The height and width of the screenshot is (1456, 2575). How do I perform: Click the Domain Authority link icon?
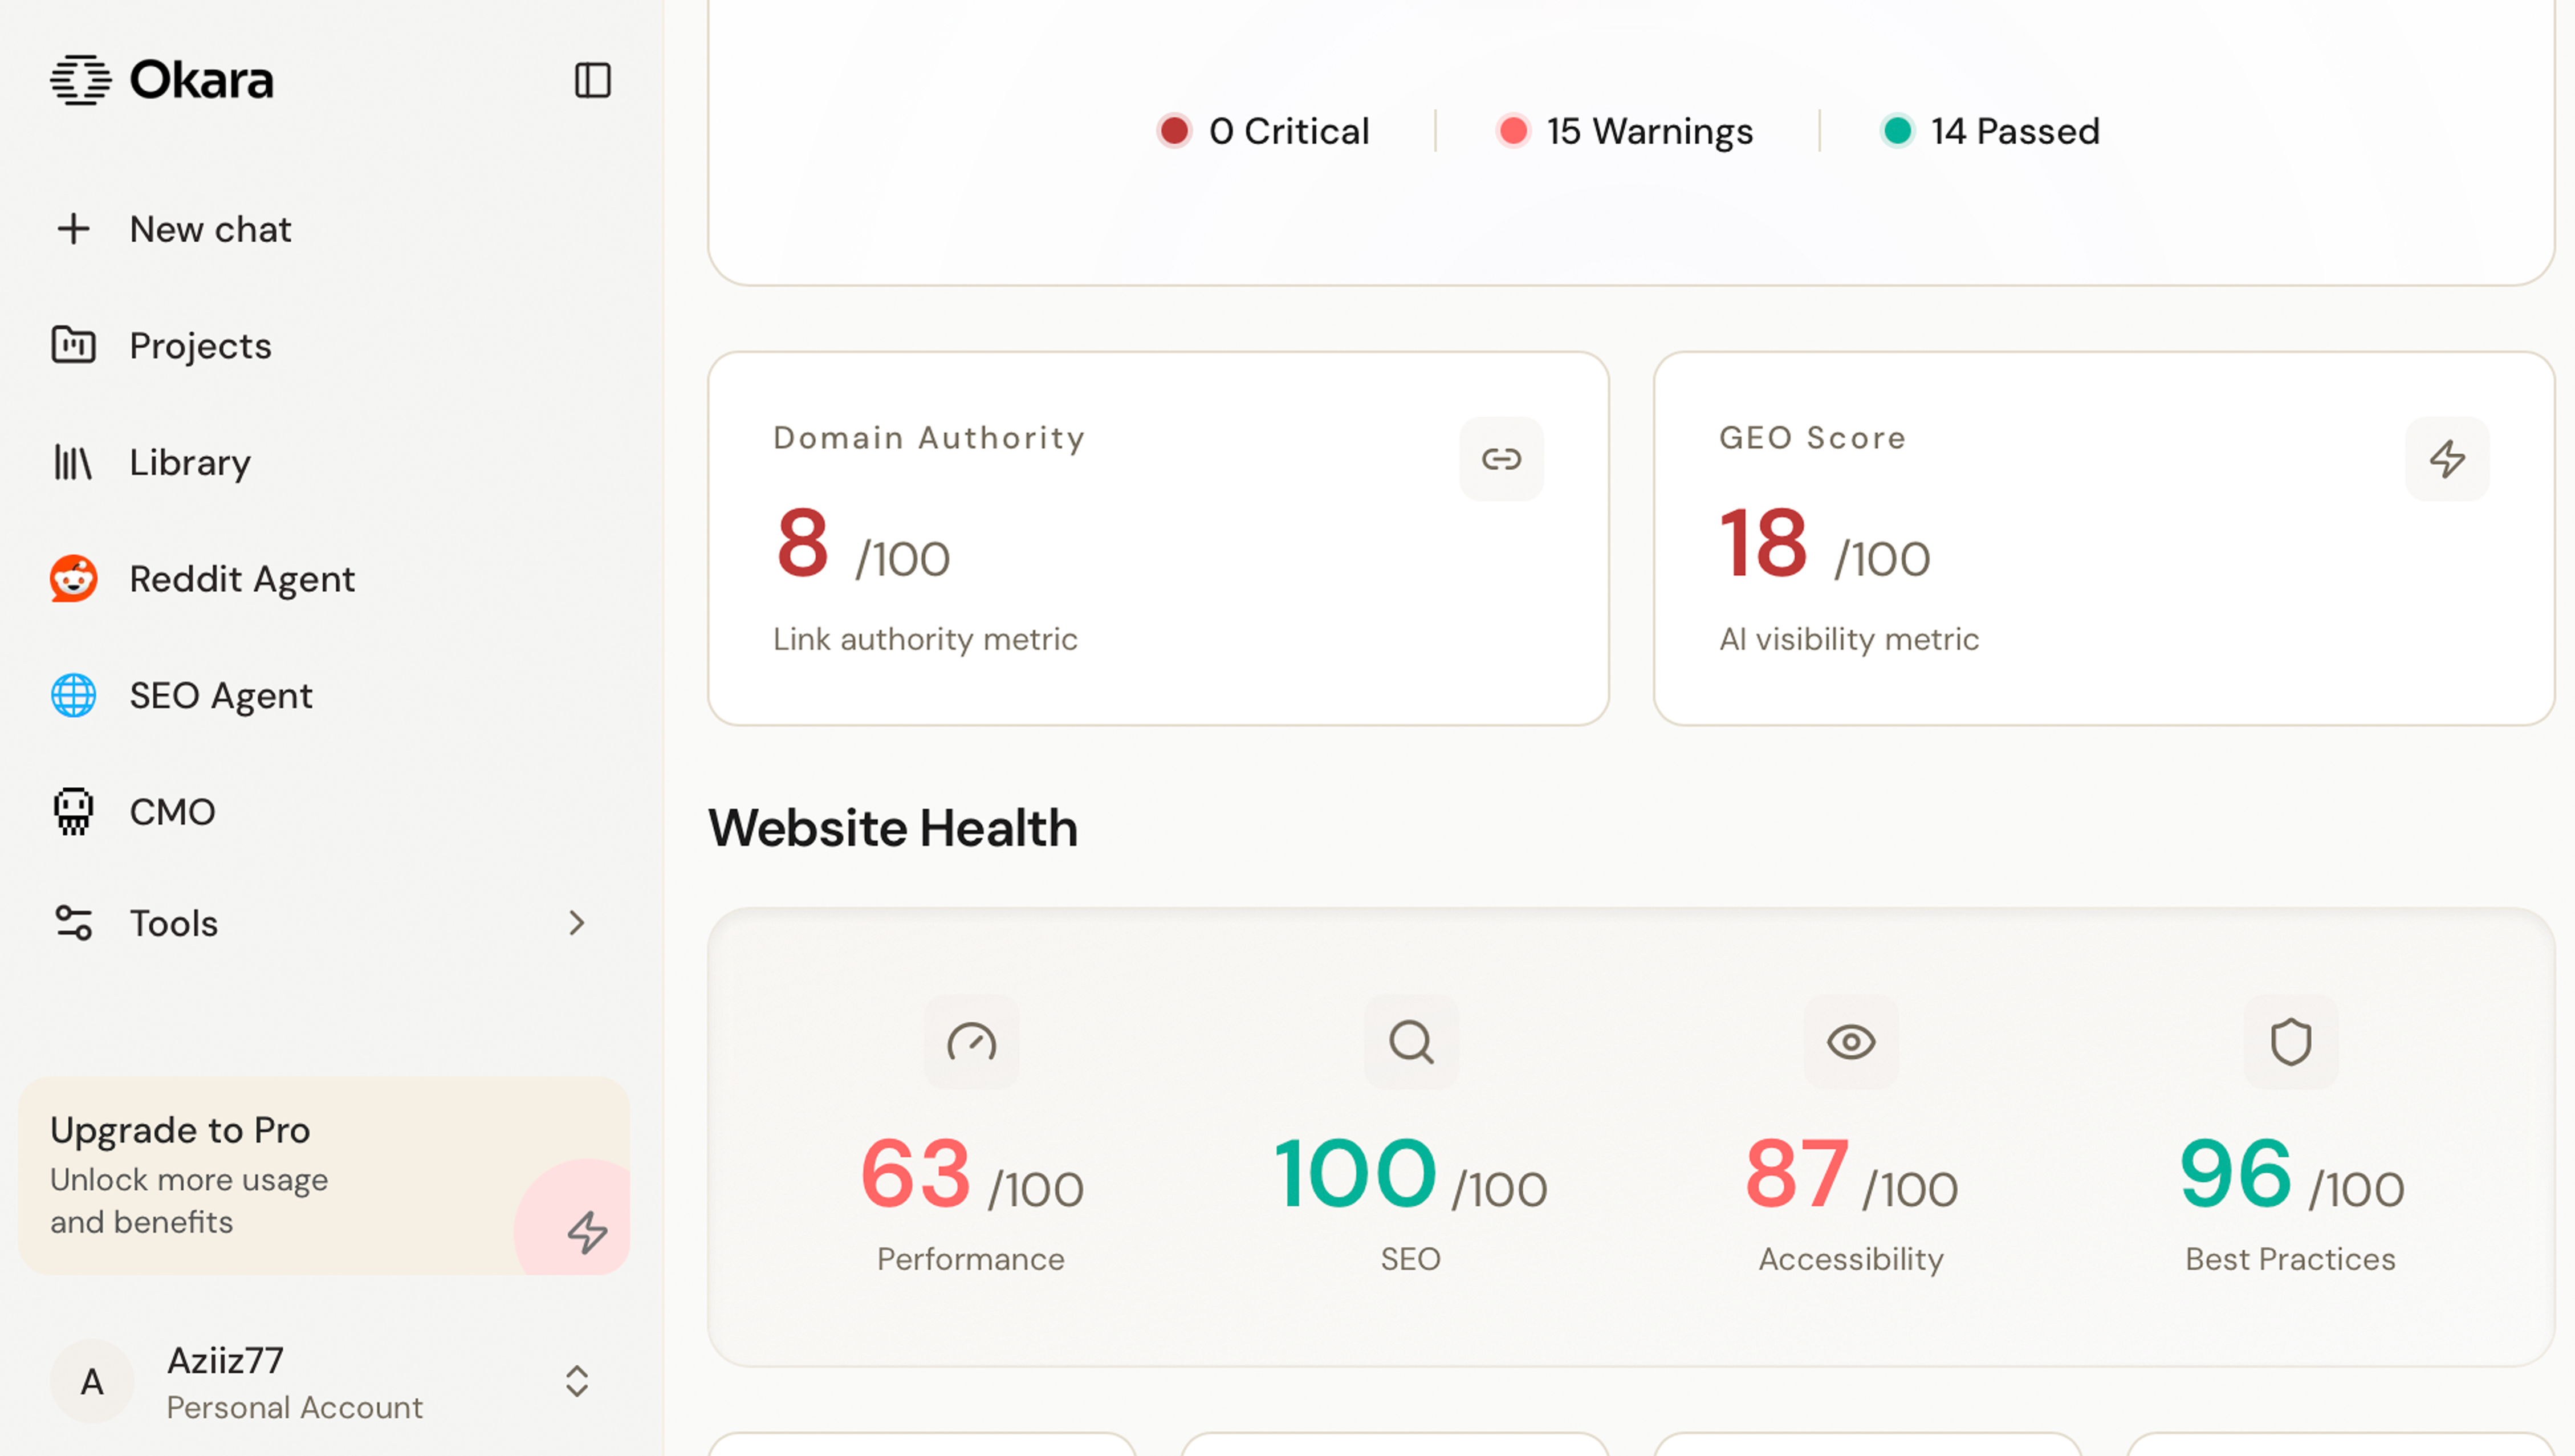coord(1500,459)
